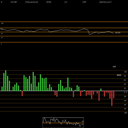Click the '-100' label on the MR axis
The width and height of the screenshot is (128, 128).
(125, 113)
